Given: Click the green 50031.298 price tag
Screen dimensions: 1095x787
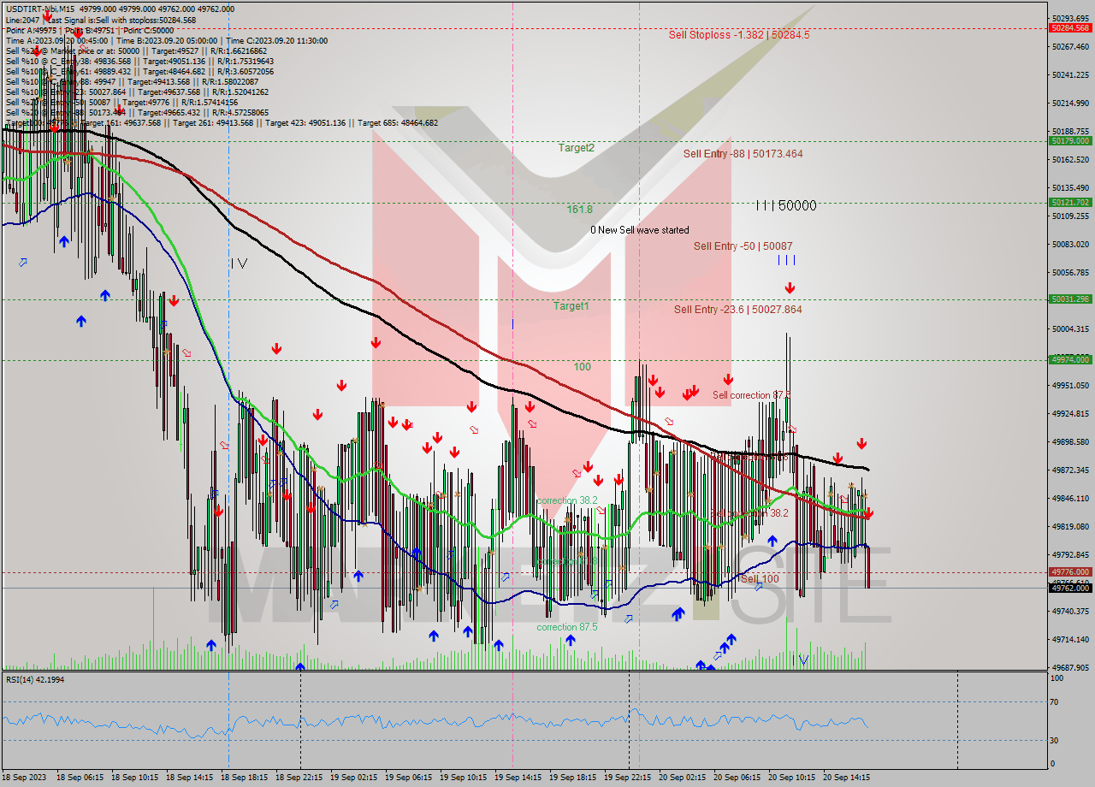Looking at the screenshot, I should pyautogui.click(x=1069, y=299).
